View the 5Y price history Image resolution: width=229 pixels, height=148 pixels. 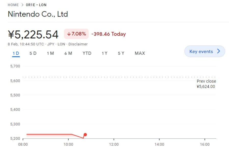tap(121, 53)
